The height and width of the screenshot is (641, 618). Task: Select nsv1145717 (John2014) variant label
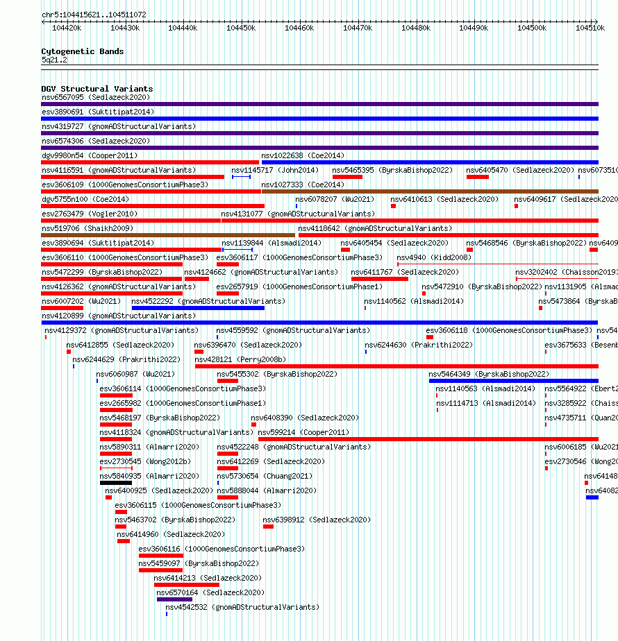pyautogui.click(x=275, y=170)
